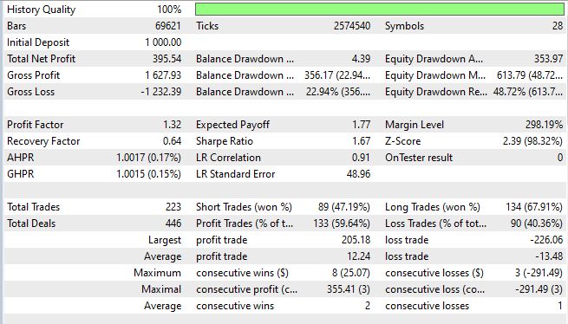The width and height of the screenshot is (568, 324).
Task: Click the Total Net Profit value 395.54
Action: (166, 59)
